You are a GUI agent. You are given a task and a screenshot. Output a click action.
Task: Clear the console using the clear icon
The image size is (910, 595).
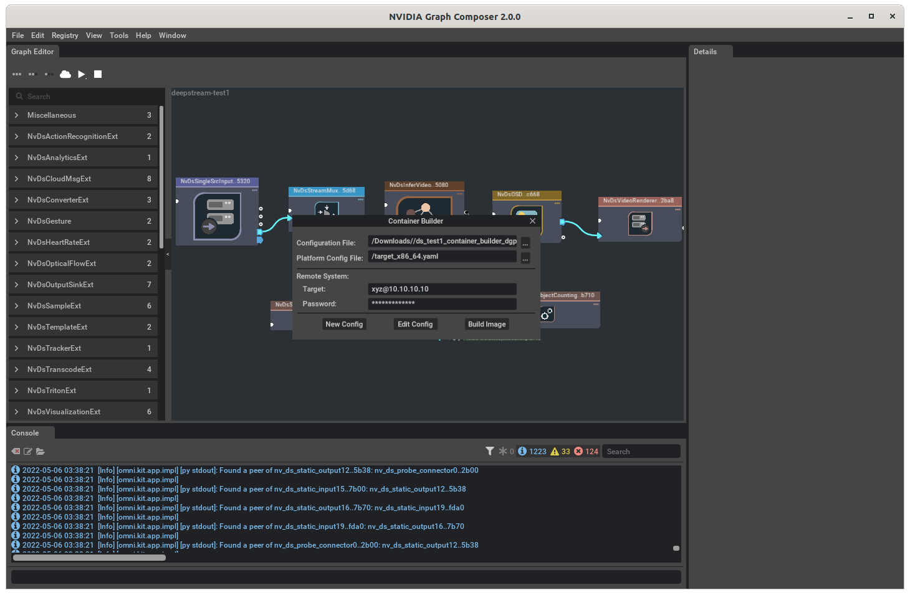pos(15,451)
